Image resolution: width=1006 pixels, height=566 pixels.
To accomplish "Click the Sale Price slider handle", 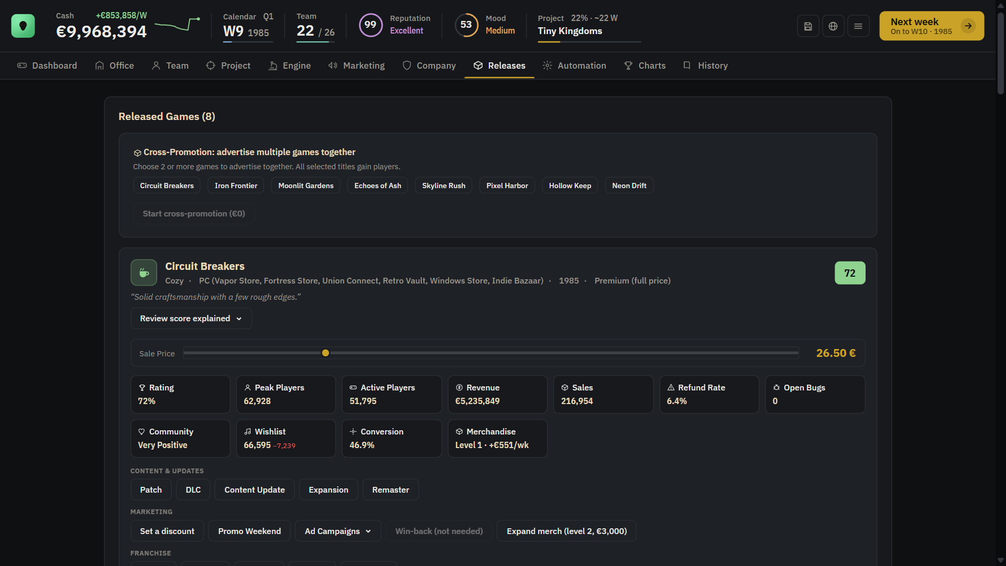I will pyautogui.click(x=325, y=353).
